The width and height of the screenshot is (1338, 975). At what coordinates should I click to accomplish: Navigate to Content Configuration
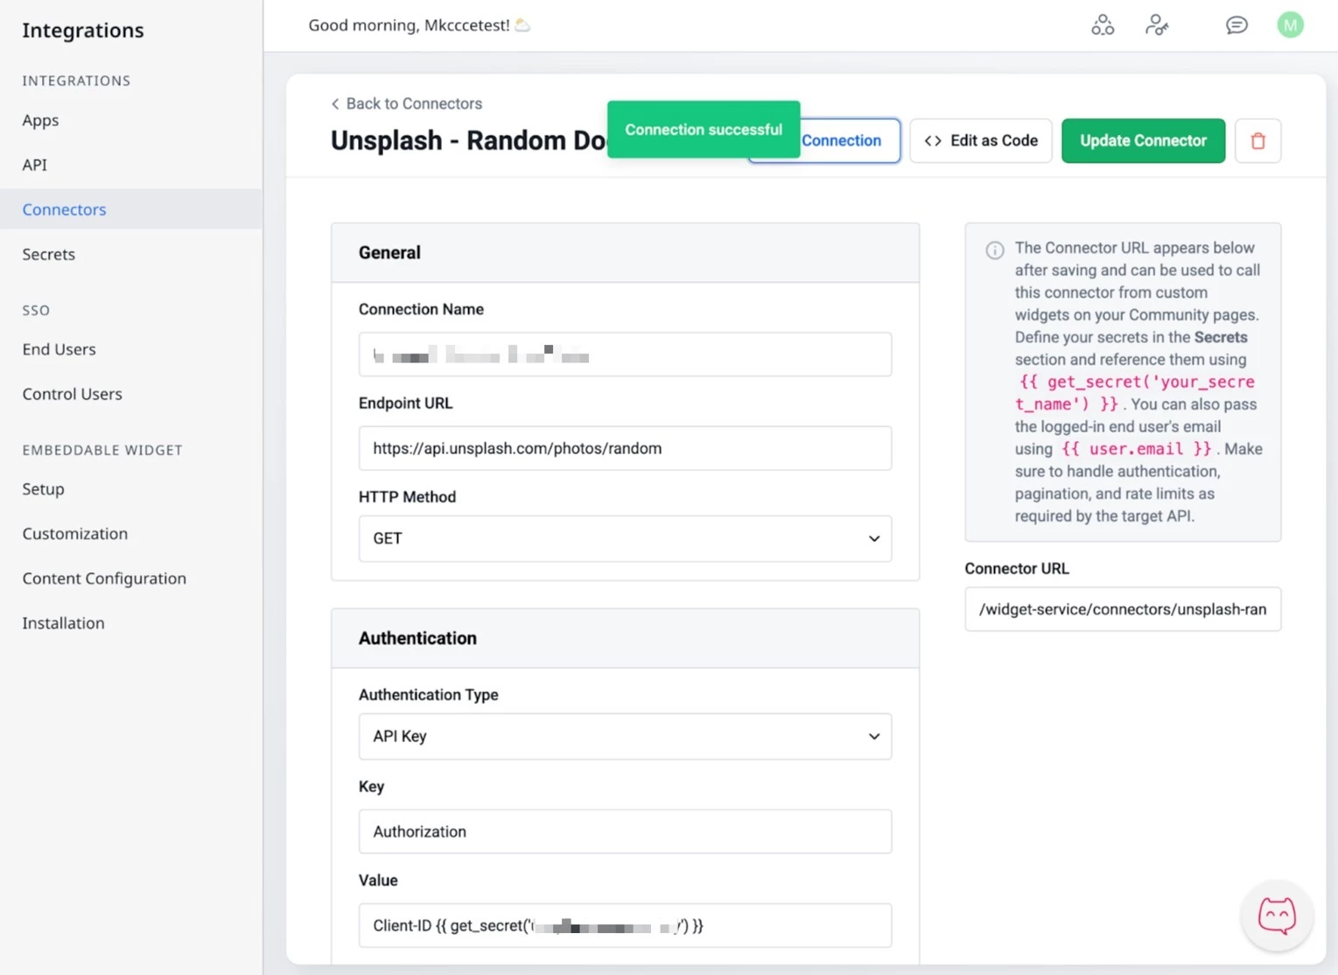click(104, 578)
